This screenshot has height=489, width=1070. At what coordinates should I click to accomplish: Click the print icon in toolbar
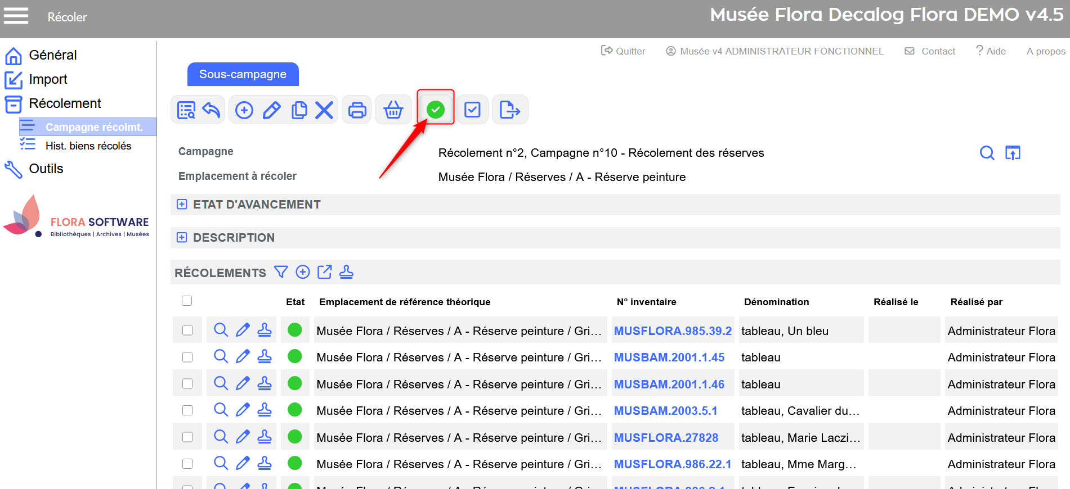(x=357, y=110)
